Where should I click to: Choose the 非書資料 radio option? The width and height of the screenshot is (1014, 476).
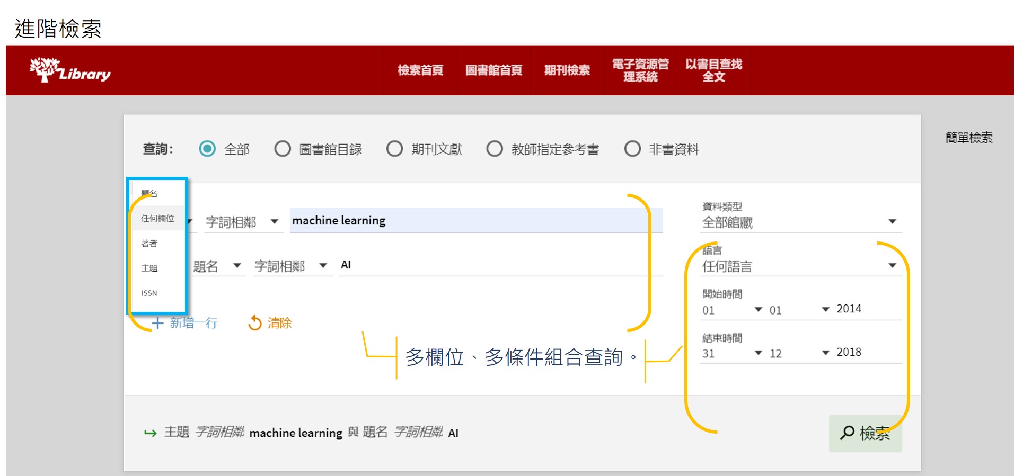coord(632,149)
